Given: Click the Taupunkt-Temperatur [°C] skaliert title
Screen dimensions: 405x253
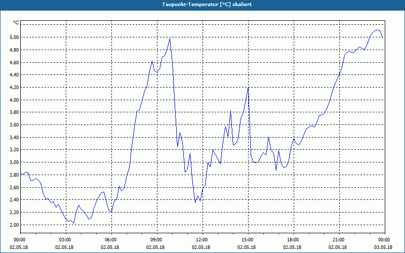Looking at the screenshot, I should (207, 5).
